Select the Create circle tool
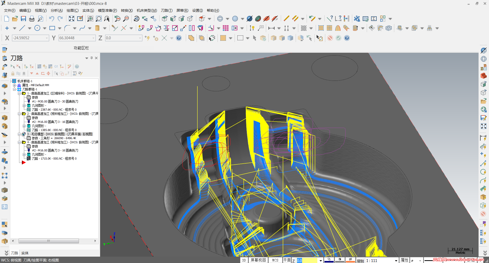489x263 pixels. (x=37, y=28)
